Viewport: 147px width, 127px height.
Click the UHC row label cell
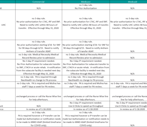[x=8, y=25]
